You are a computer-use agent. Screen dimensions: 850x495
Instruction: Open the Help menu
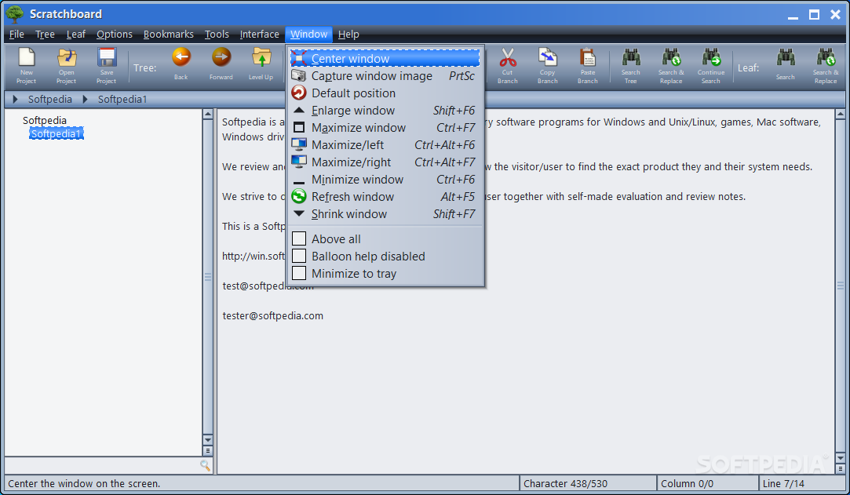[x=348, y=34]
